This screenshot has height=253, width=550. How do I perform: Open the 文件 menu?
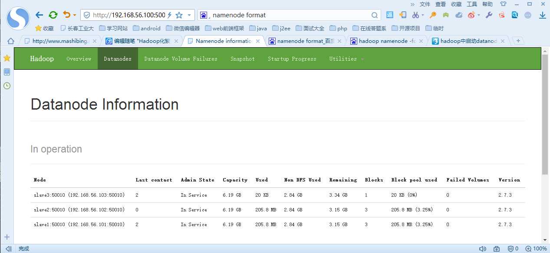coord(425,4)
